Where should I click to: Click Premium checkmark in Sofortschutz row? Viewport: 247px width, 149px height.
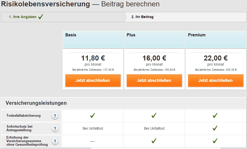(x=215, y=128)
